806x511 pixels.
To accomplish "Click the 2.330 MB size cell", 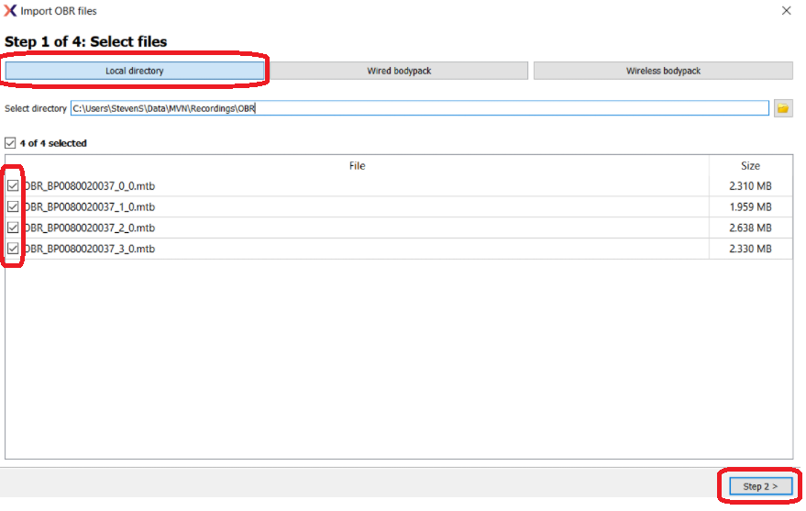I will (750, 249).
